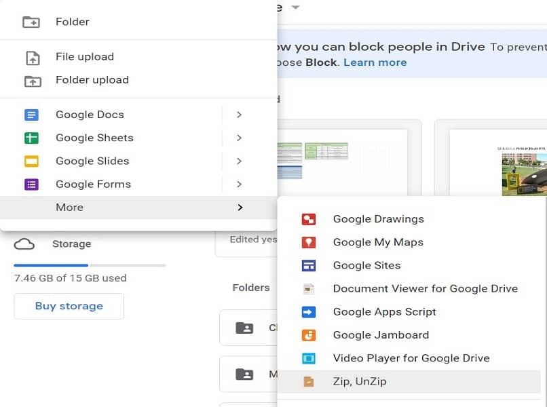Click the Google My Maps icon
This screenshot has width=547, height=407.
[x=309, y=241]
